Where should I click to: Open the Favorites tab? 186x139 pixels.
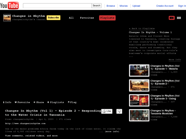pos(87,18)
